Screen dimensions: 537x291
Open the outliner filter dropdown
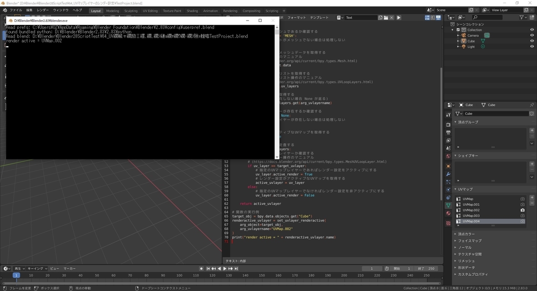pos(524,17)
